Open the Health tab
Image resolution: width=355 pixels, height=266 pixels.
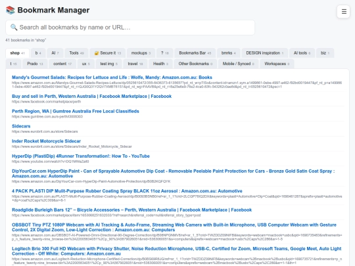(x=160, y=64)
